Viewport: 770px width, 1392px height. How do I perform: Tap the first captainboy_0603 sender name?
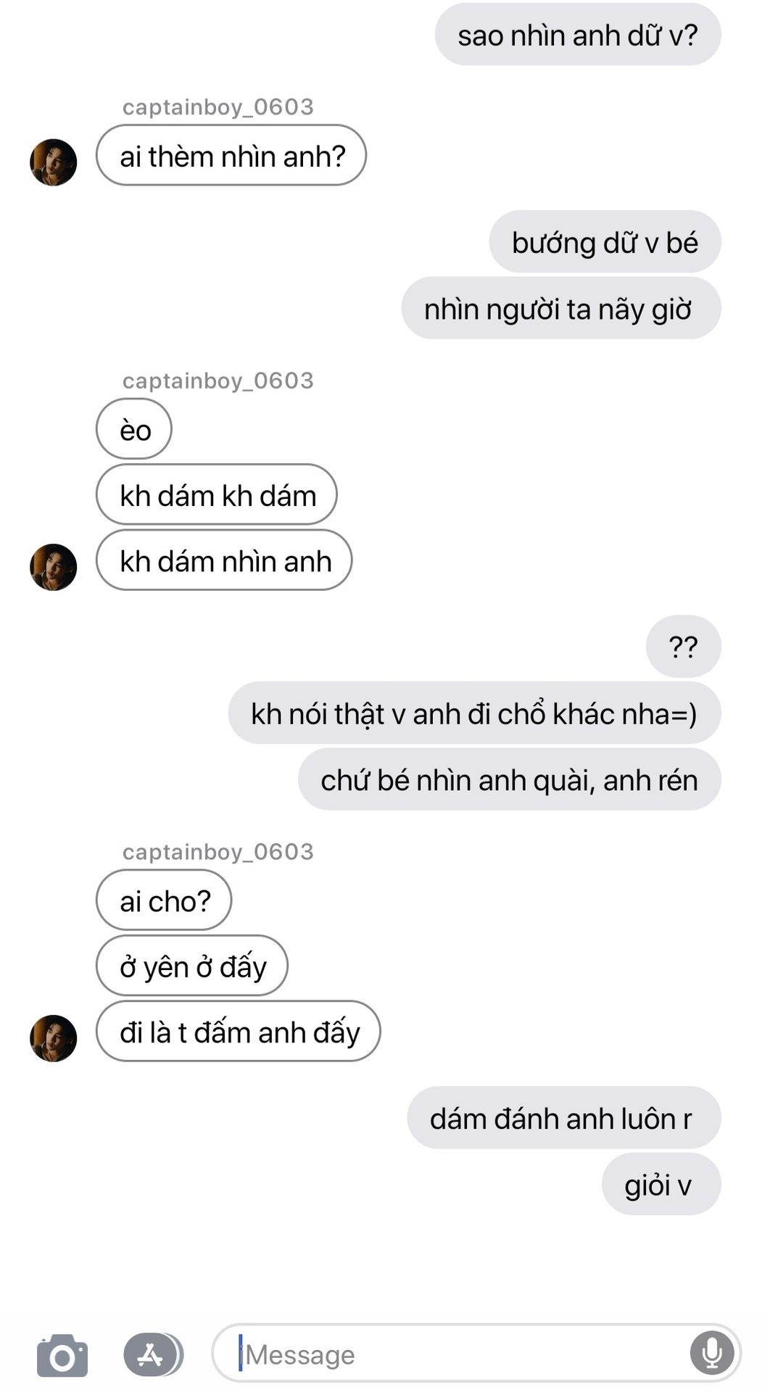pos(218,107)
